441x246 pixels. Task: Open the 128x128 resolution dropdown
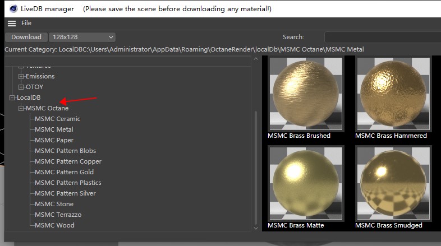(82, 37)
